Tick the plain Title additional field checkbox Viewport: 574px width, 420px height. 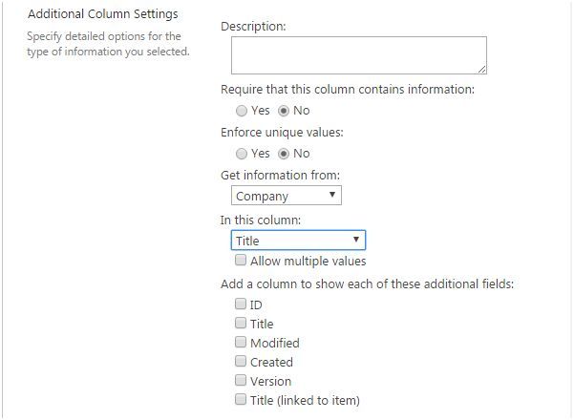[x=241, y=324]
